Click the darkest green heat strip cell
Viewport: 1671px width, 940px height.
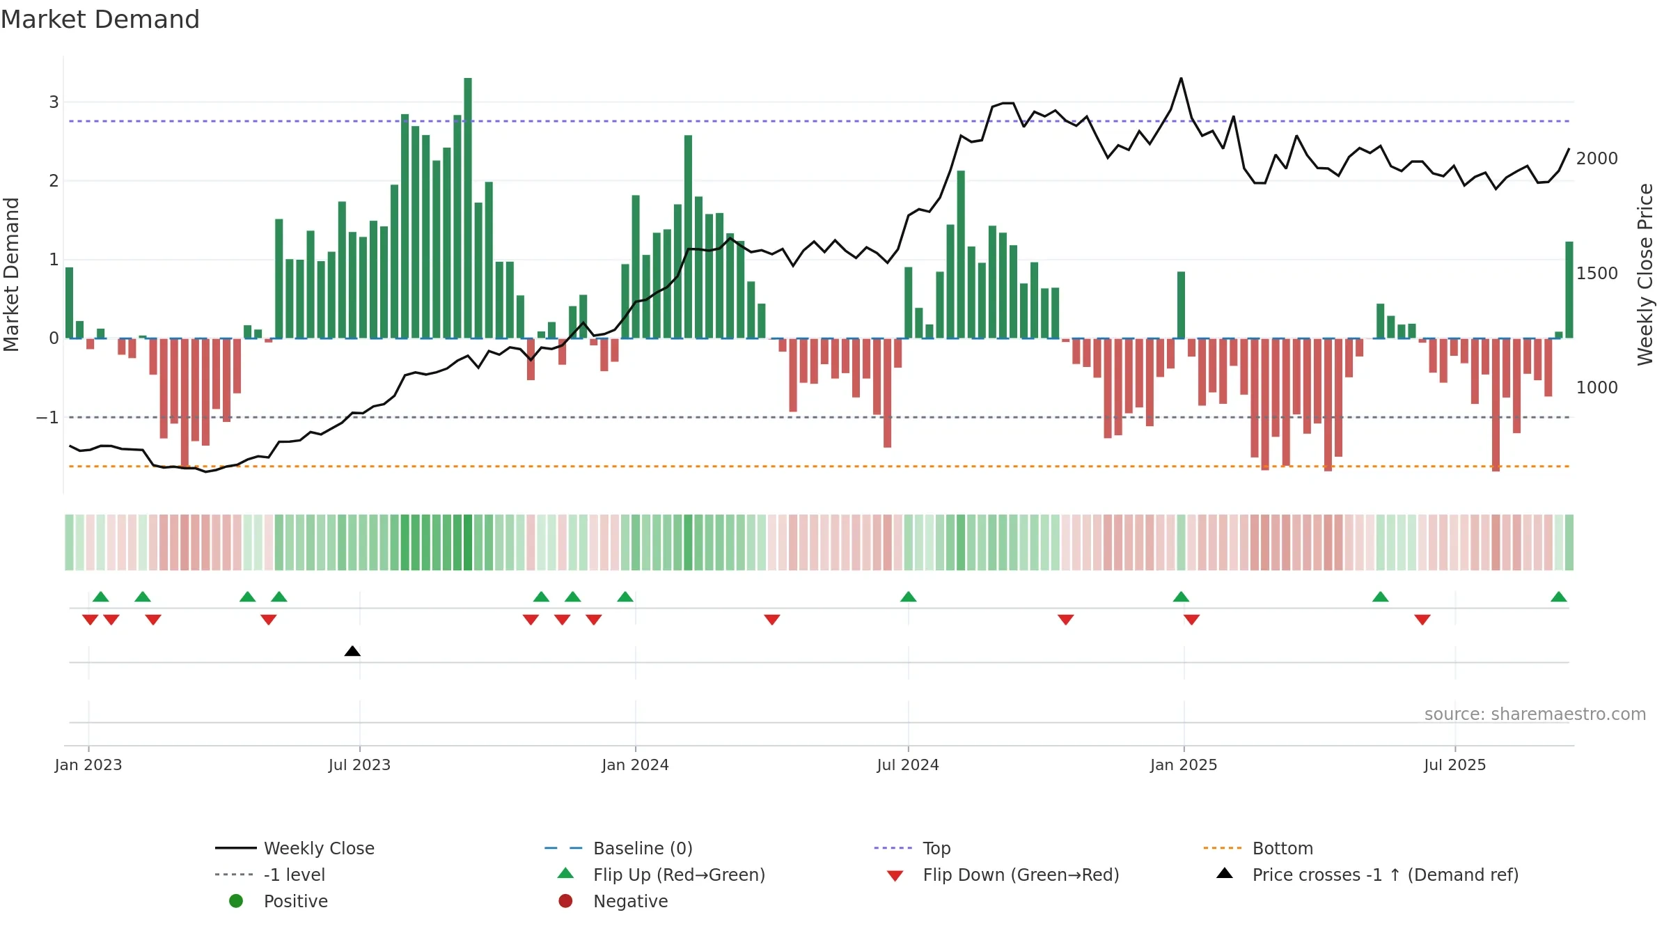[468, 542]
